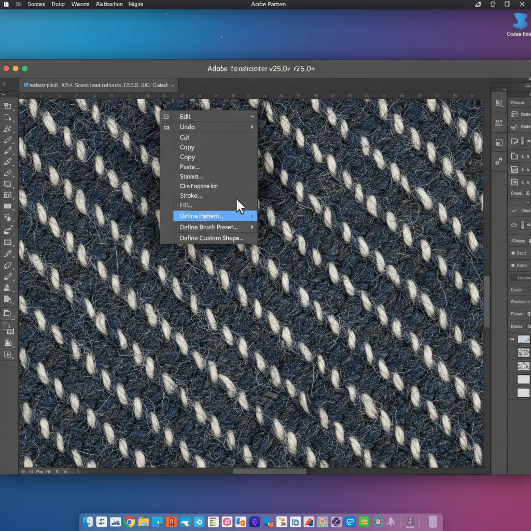The height and width of the screenshot is (531, 531).
Task: Click the folder icon in the dock
Action: [144, 522]
